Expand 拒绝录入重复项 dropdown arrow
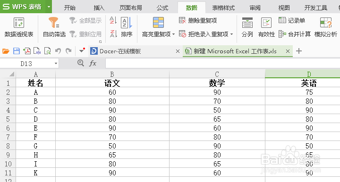340x182 pixels. pyautogui.click(x=231, y=34)
